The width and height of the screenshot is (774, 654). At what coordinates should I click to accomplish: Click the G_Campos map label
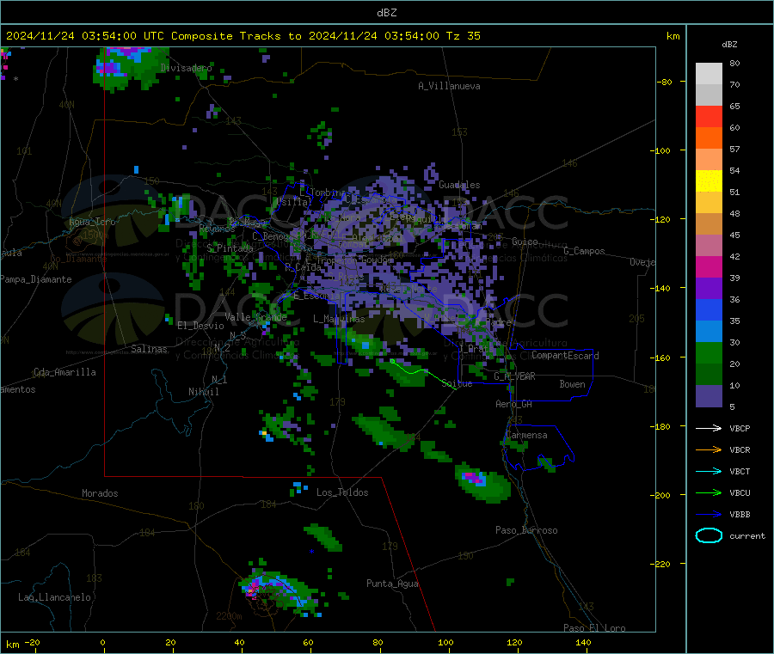[x=584, y=251]
